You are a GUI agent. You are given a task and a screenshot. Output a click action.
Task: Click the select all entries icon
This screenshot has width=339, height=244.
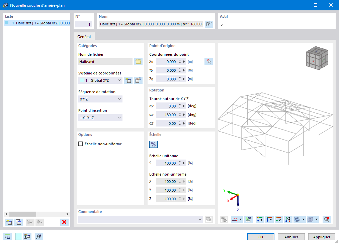tap(30, 222)
